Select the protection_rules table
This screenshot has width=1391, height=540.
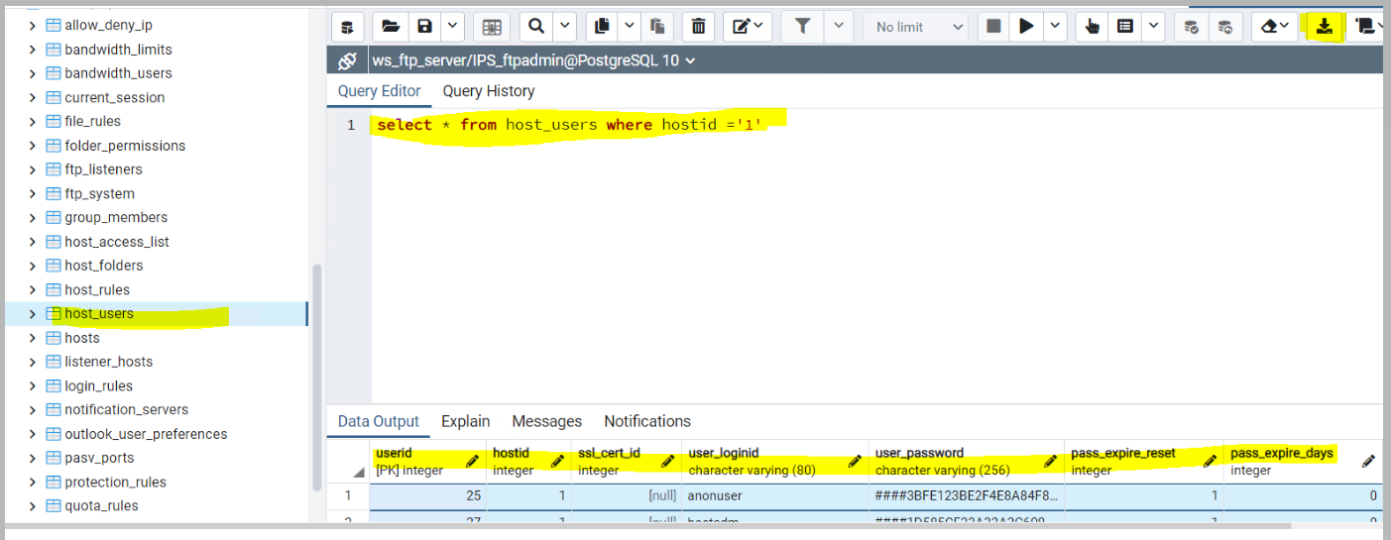[115, 482]
